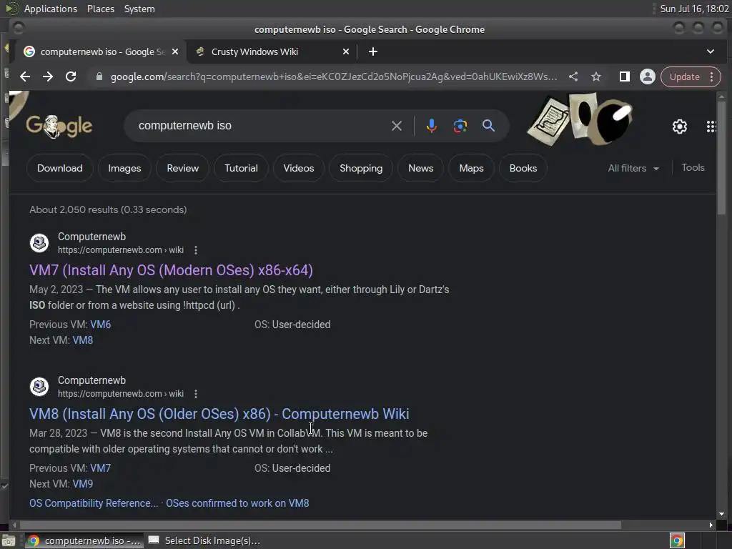Click the computernewb iso taskbar entry
Image resolution: width=732 pixels, height=549 pixels.
pos(84,540)
